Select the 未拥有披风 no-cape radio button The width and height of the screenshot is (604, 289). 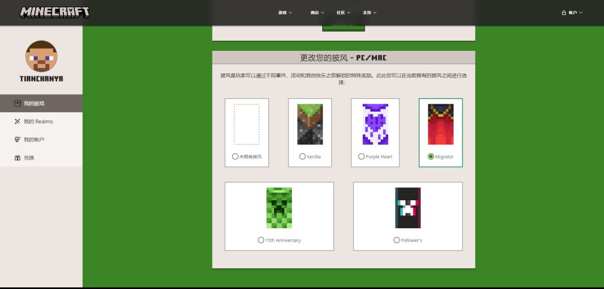coord(235,156)
